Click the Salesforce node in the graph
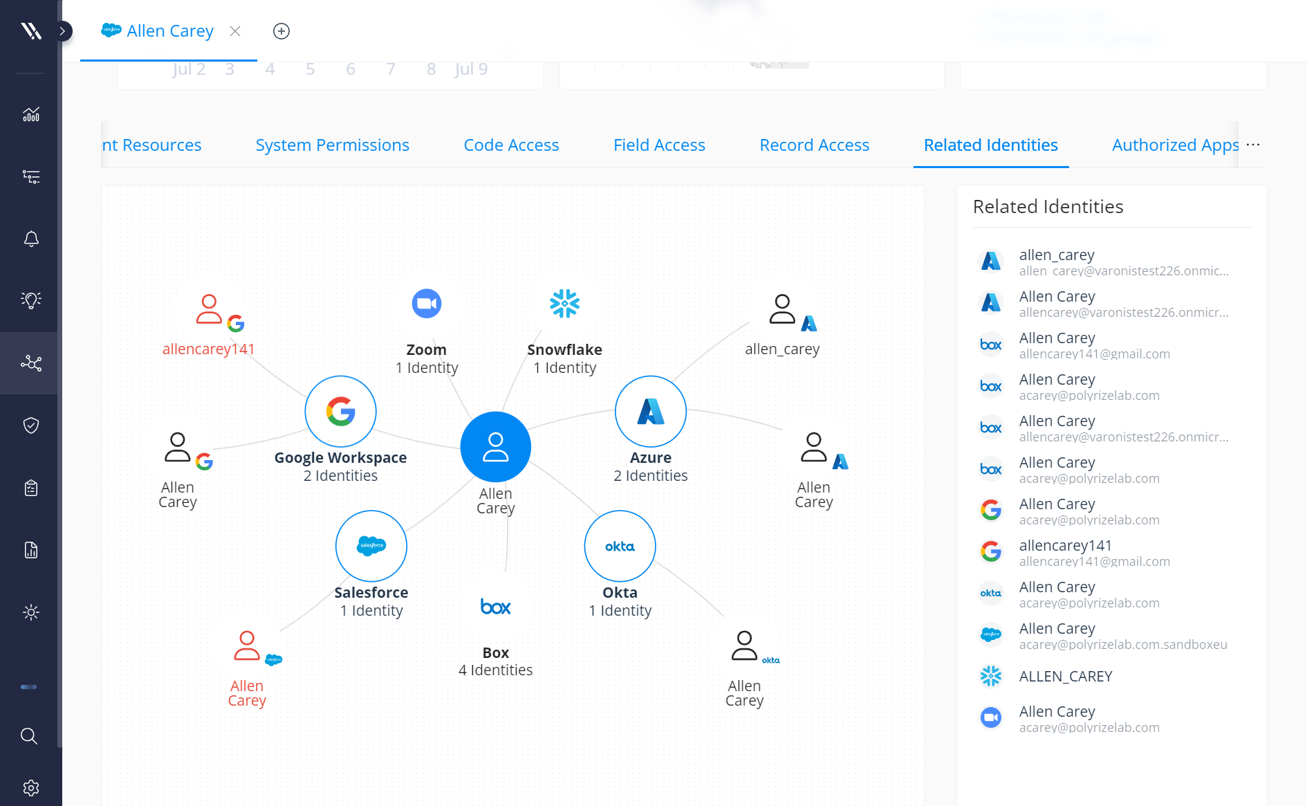 pos(371,547)
